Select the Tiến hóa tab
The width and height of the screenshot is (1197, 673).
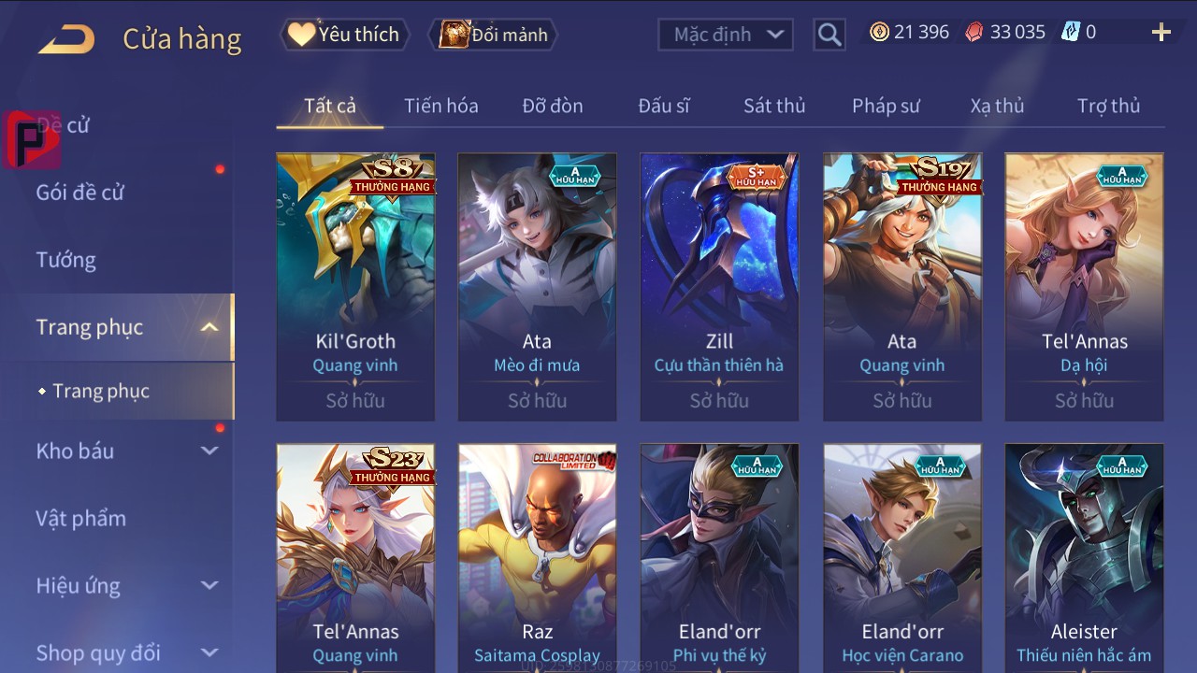pos(441,106)
